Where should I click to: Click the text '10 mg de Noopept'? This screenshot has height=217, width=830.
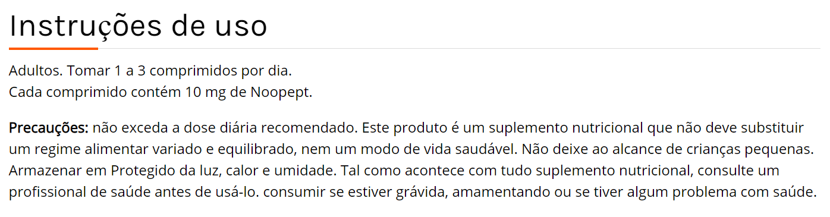247,93
